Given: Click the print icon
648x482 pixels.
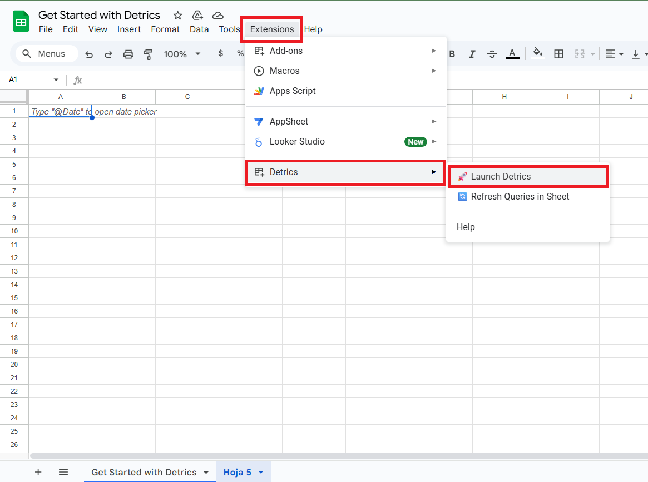Looking at the screenshot, I should (128, 54).
